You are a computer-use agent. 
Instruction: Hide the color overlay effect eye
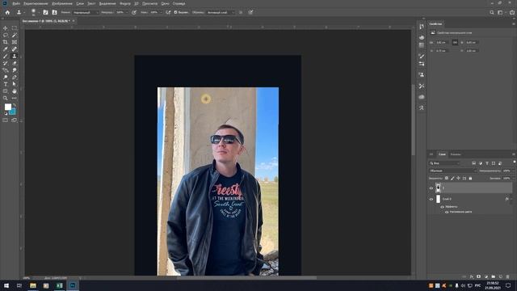447,212
